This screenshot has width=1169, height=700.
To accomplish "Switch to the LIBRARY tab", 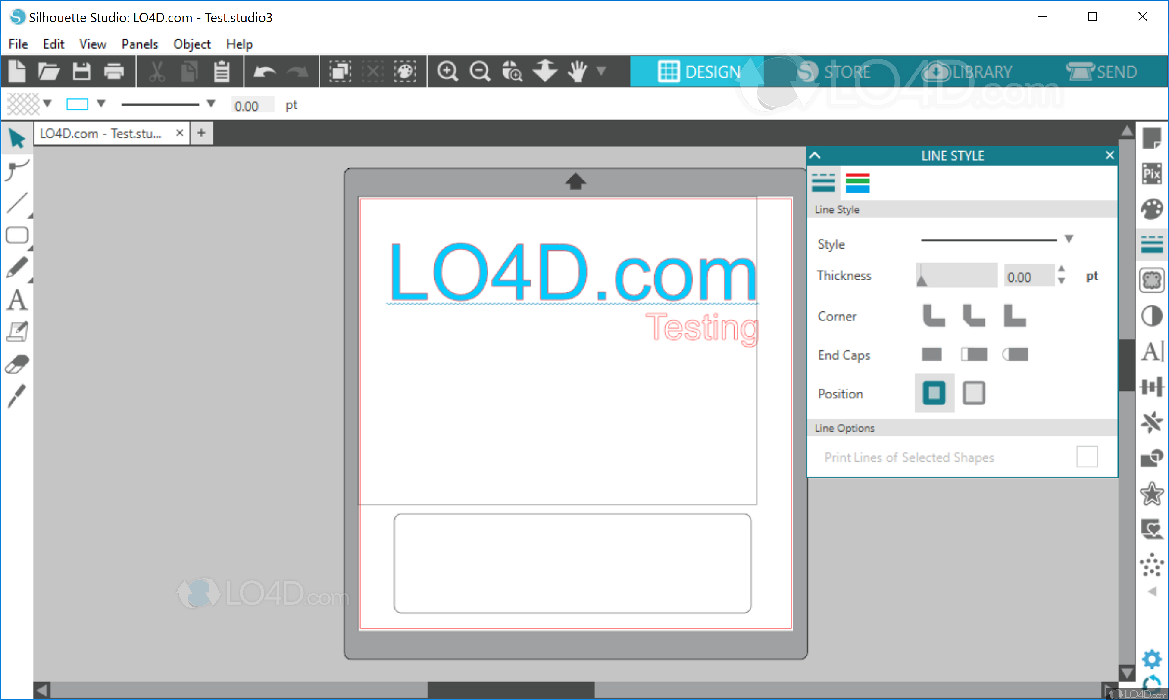I will tap(967, 72).
